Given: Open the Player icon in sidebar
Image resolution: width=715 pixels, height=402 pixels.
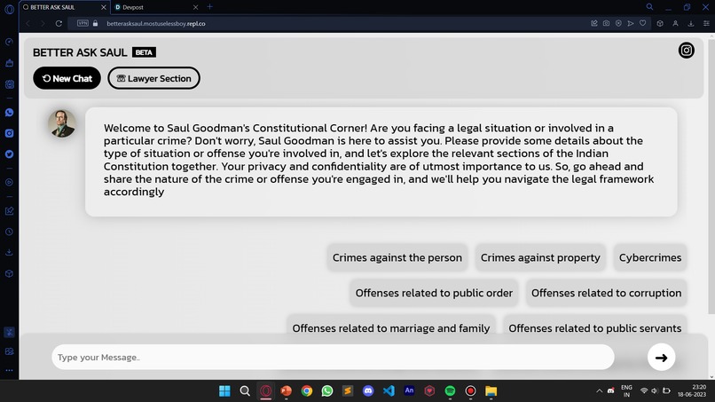Looking at the screenshot, I should [9, 182].
